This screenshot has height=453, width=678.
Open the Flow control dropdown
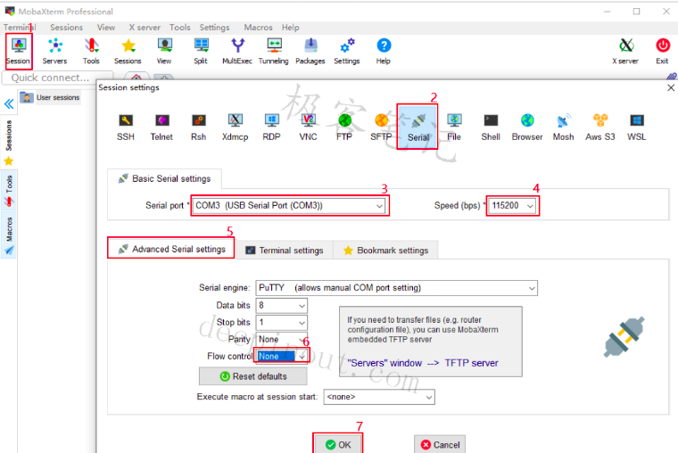282,356
